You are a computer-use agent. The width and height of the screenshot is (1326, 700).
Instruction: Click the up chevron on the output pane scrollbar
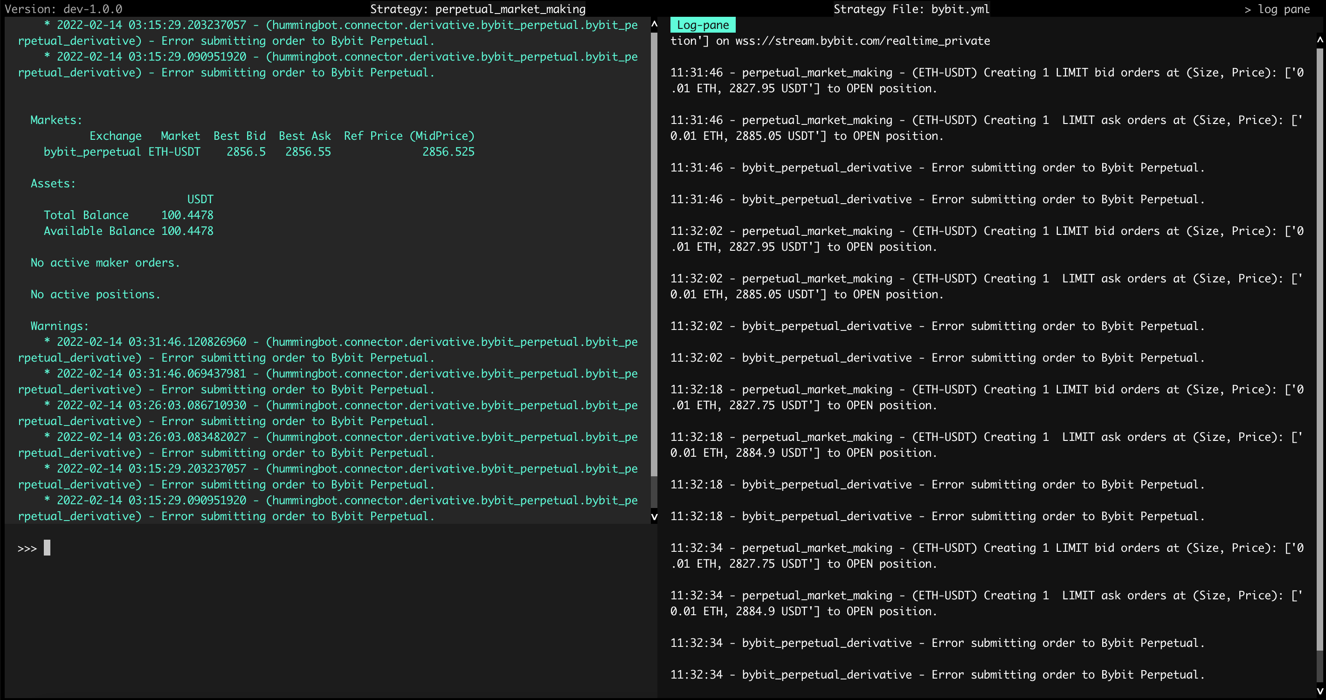click(654, 24)
